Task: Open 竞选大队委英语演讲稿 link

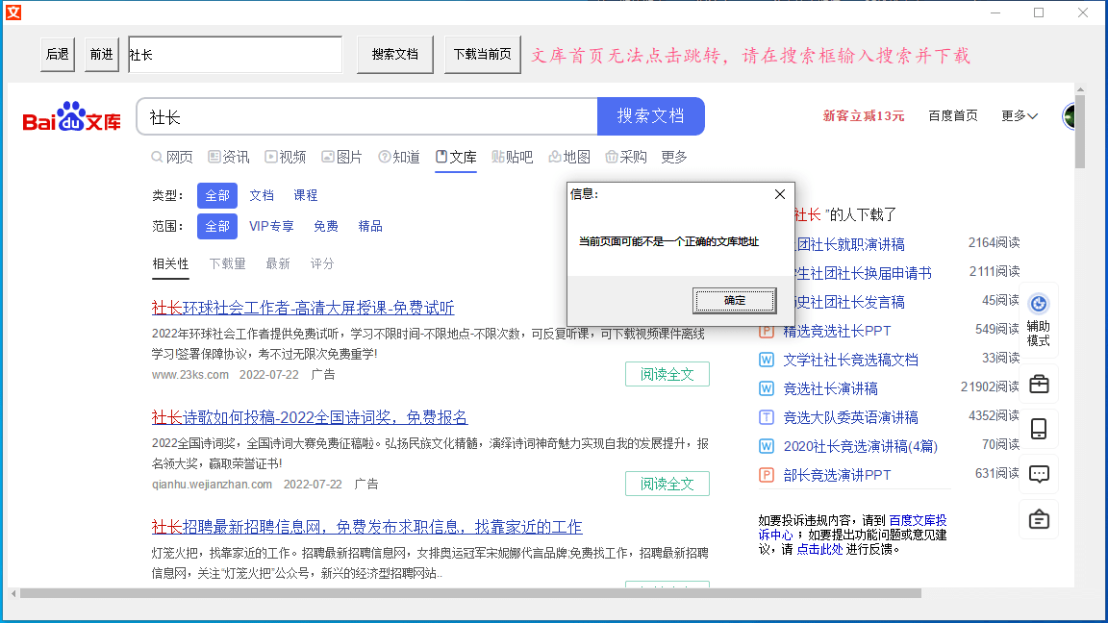Action: (x=851, y=418)
